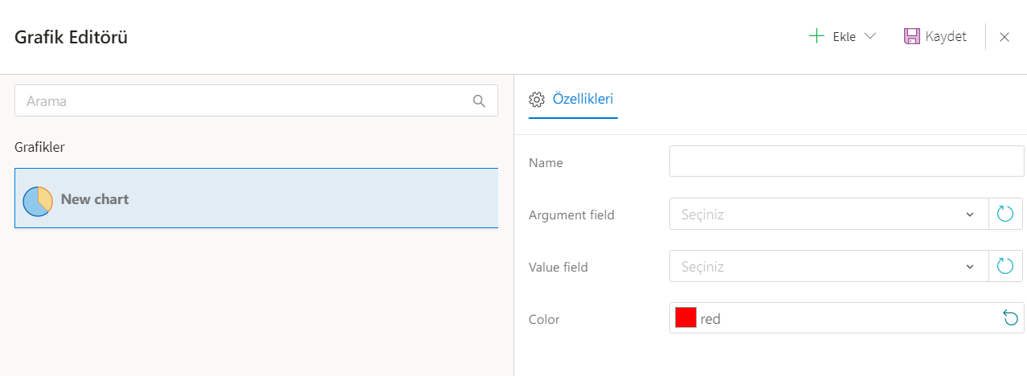Click the magnifier search icon
The image size is (1027, 376).
pos(479,101)
